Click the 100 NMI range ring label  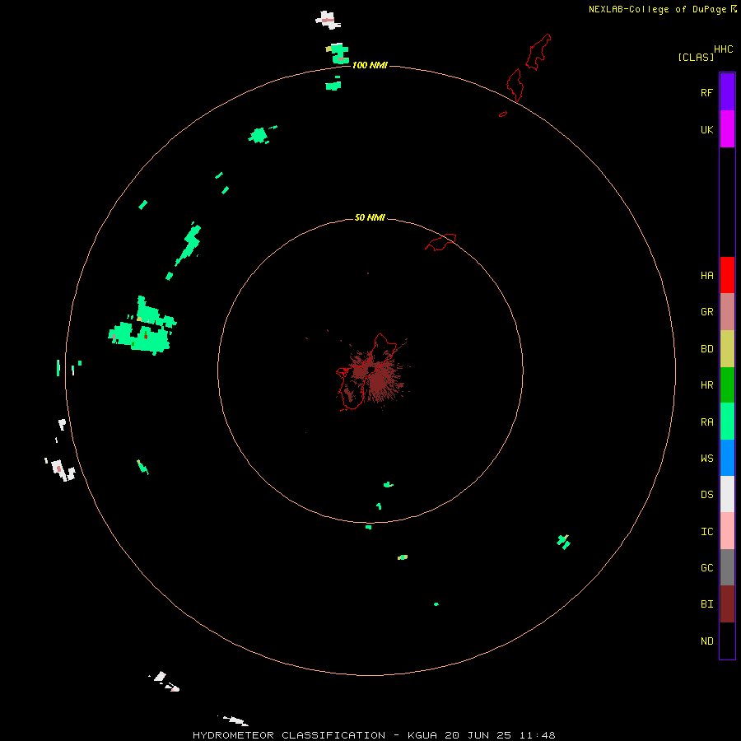point(370,65)
